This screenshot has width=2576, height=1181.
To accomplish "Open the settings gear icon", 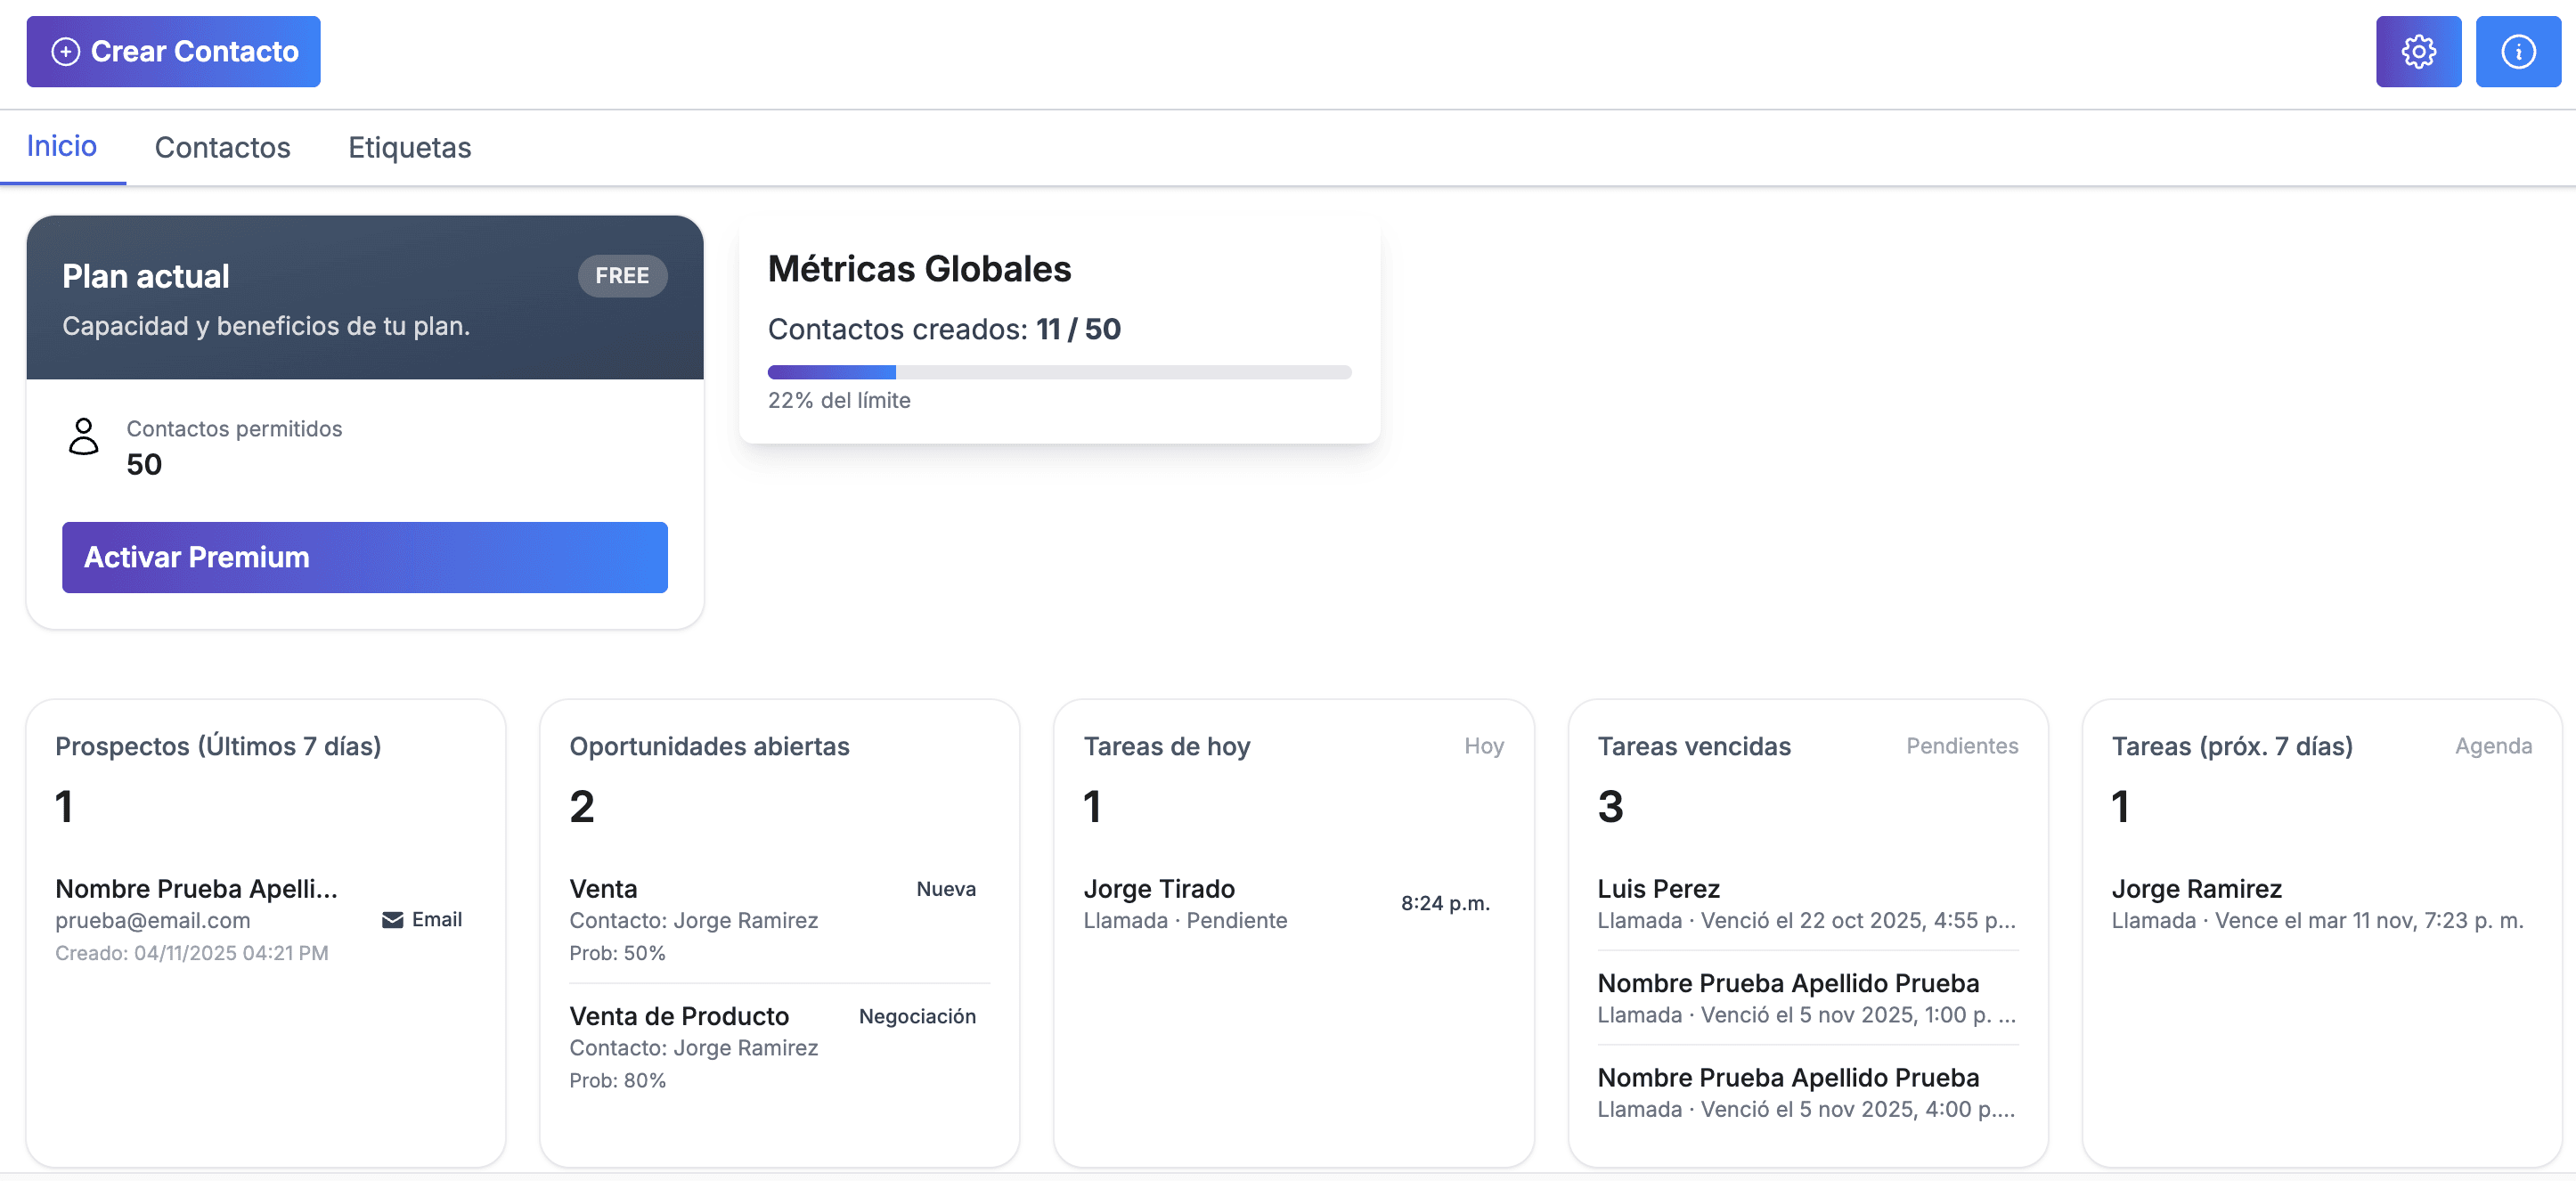I will coord(2418,51).
